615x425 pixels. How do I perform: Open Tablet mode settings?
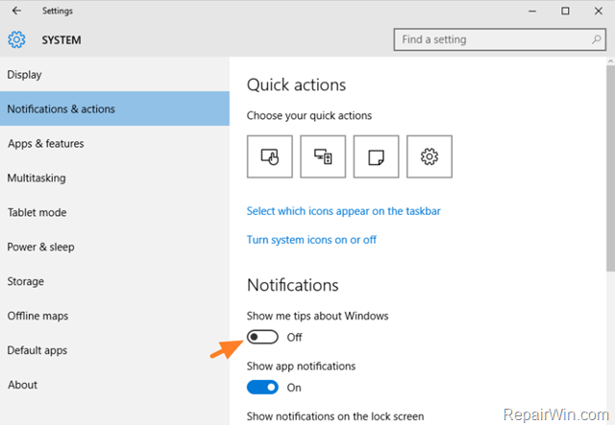tap(114, 212)
